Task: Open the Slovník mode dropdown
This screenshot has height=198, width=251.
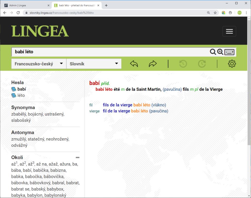Action: tap(94, 64)
